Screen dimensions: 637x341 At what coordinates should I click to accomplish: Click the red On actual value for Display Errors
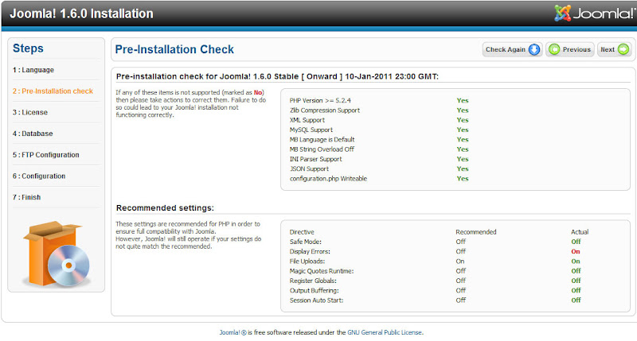click(x=576, y=251)
